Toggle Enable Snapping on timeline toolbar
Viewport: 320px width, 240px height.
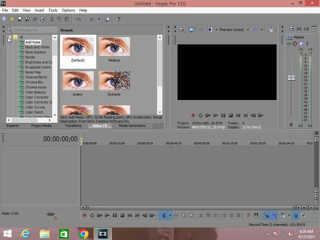pos(266,216)
